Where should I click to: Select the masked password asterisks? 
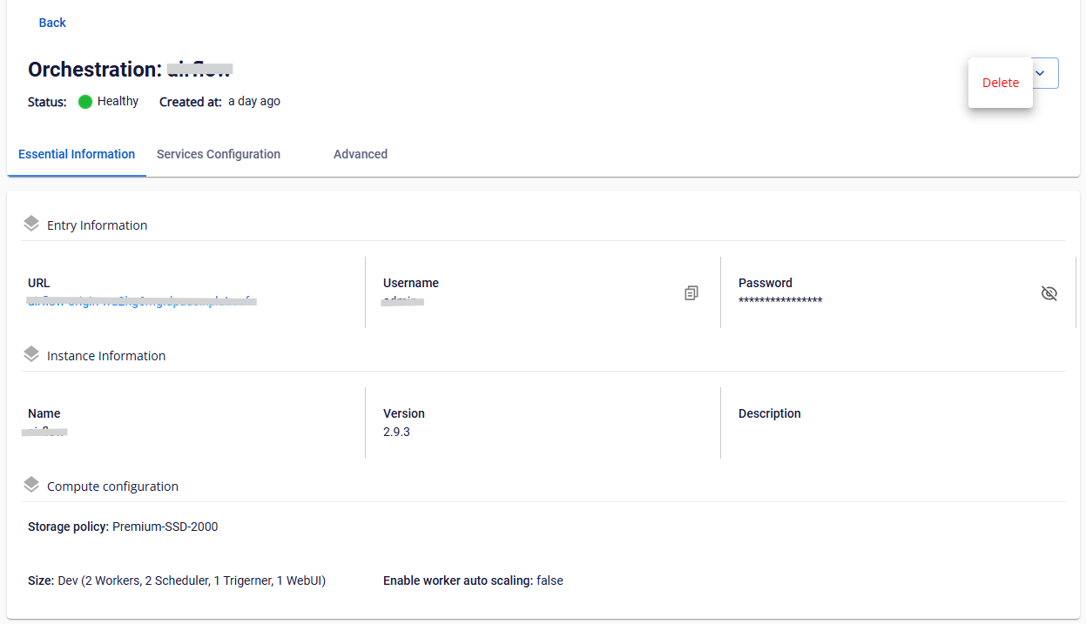tap(780, 301)
